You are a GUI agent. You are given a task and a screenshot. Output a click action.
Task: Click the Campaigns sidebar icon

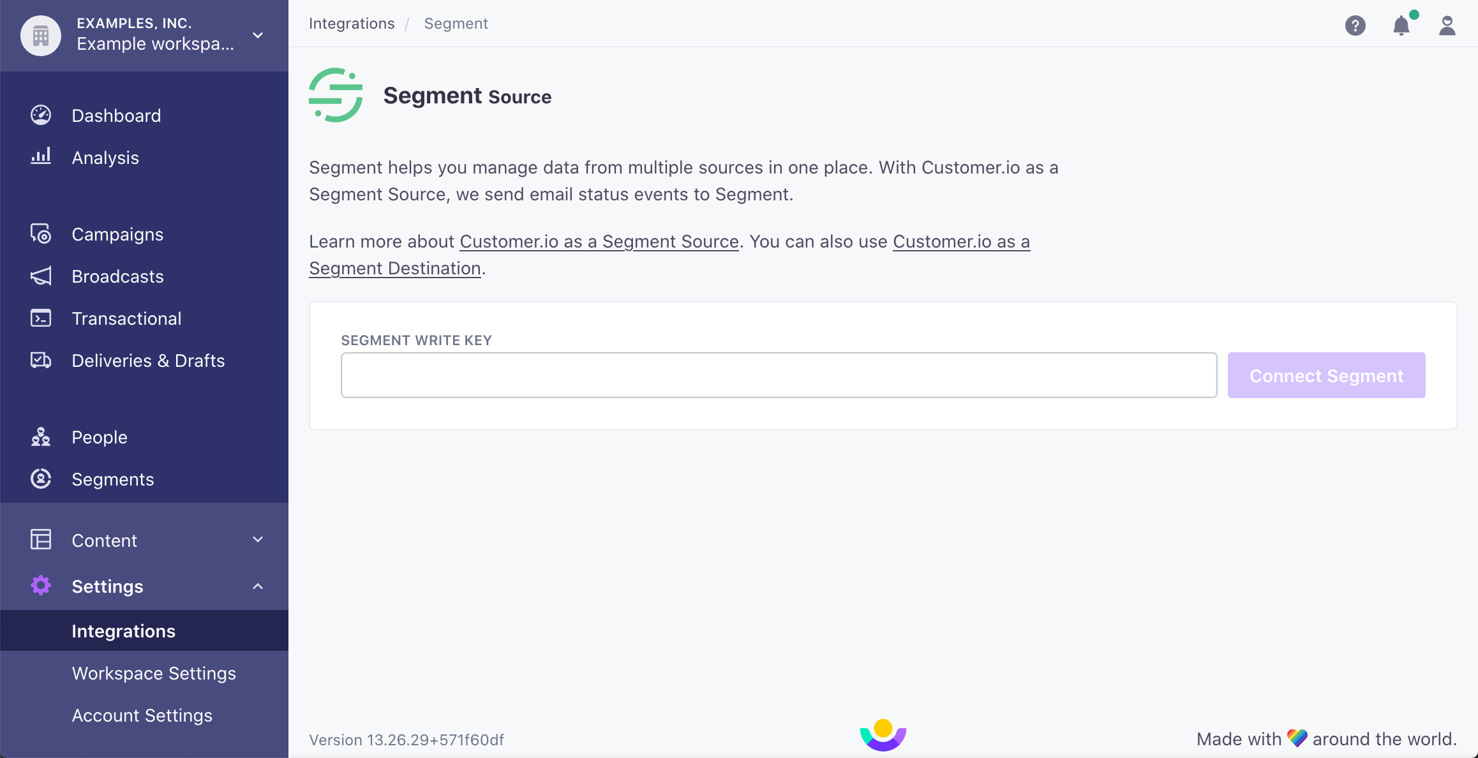[x=40, y=234]
